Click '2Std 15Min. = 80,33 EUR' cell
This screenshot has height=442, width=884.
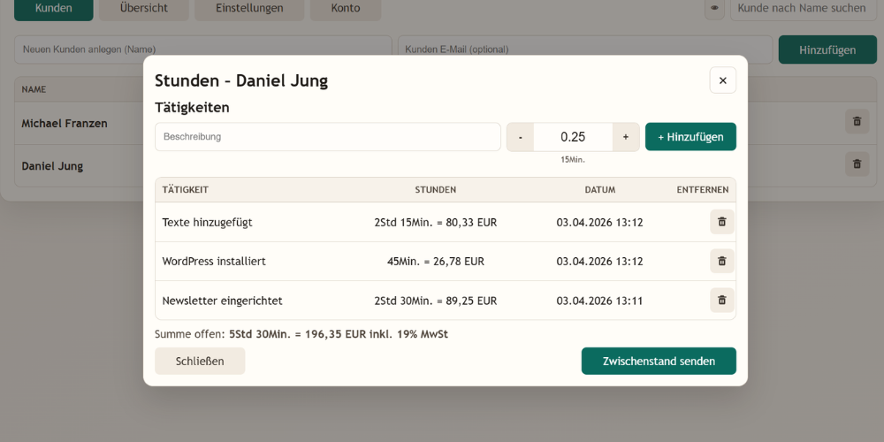[435, 223]
